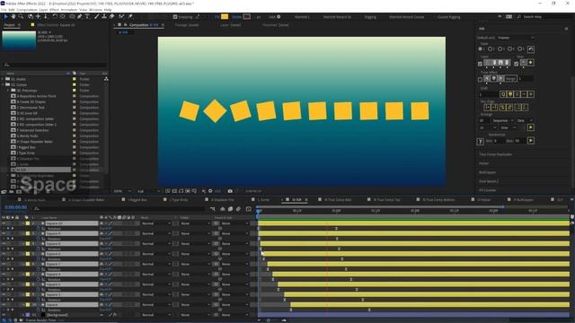Open the Window menu

coord(96,10)
